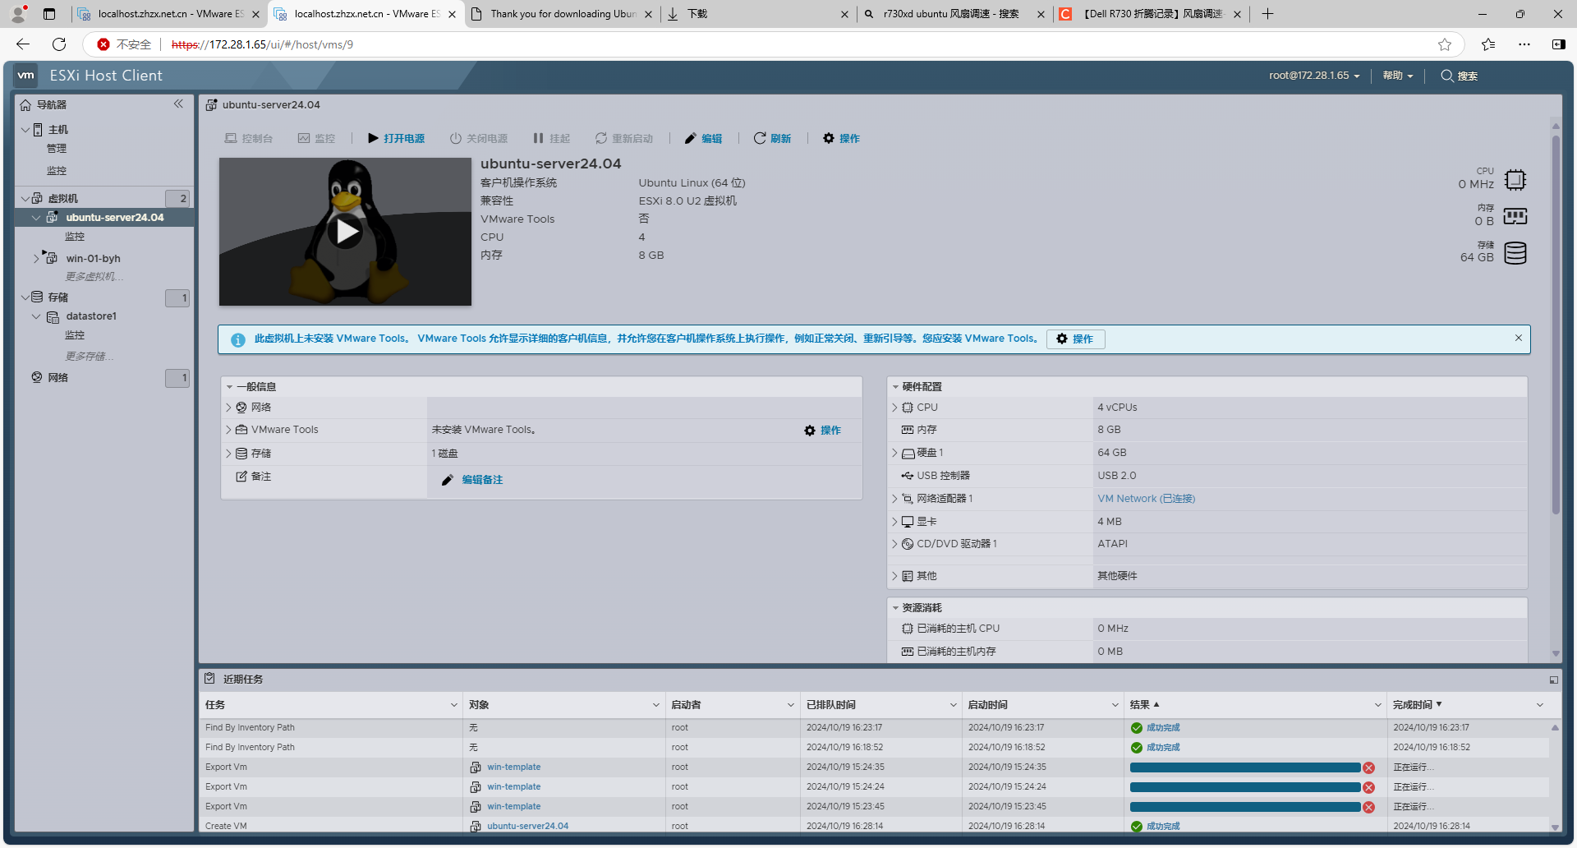Expand the win-01-byh tree node

(x=36, y=258)
